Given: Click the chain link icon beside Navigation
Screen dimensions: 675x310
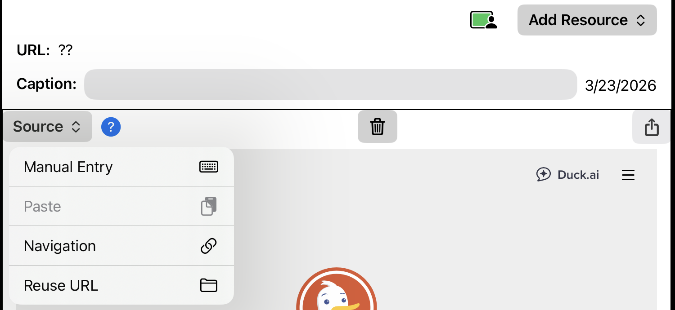Looking at the screenshot, I should point(208,246).
